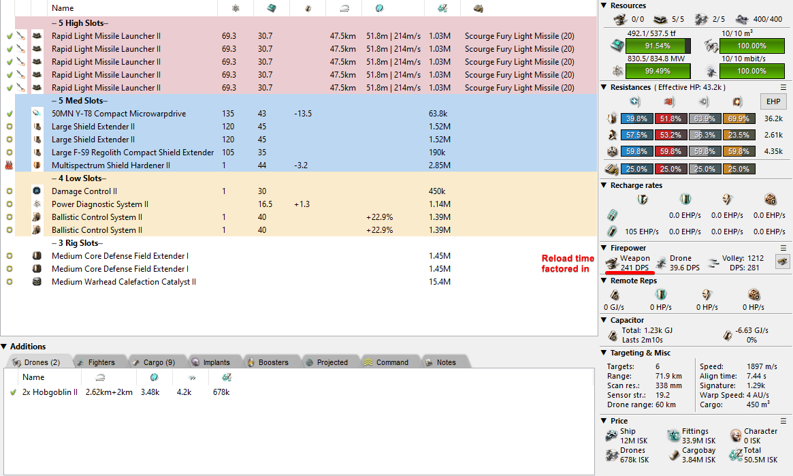Image resolution: width=793 pixels, height=476 pixels.
Task: Toggle active state of 2x Hobgoblin II drones
Action: (13, 392)
